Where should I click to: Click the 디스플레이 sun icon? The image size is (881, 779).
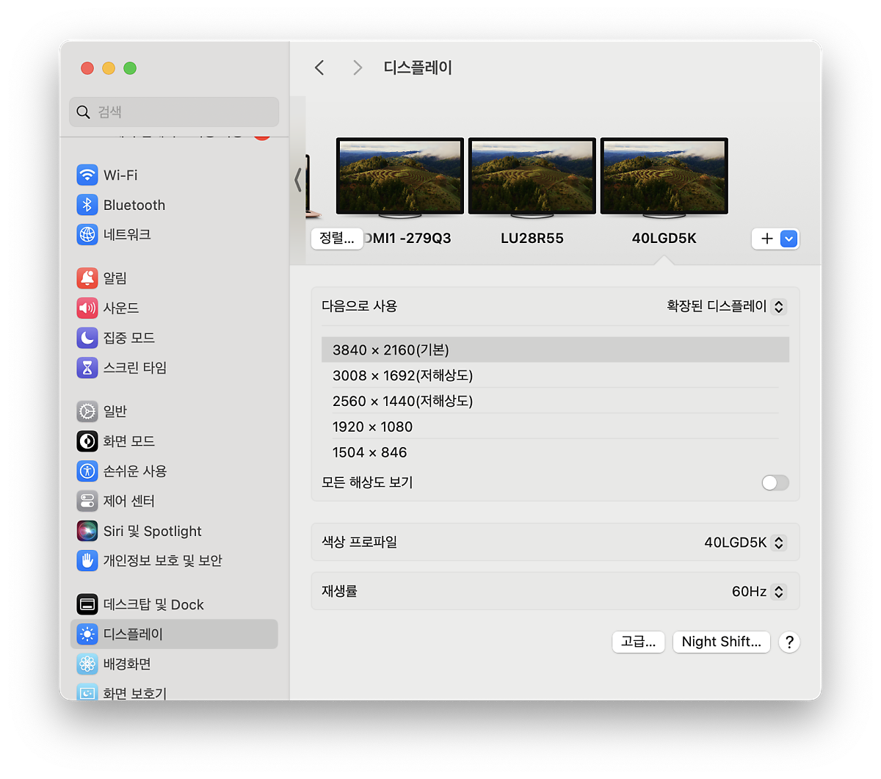point(87,634)
